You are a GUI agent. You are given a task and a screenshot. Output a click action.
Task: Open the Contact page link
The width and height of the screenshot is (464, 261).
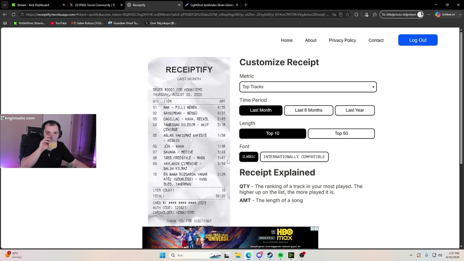coord(376,40)
